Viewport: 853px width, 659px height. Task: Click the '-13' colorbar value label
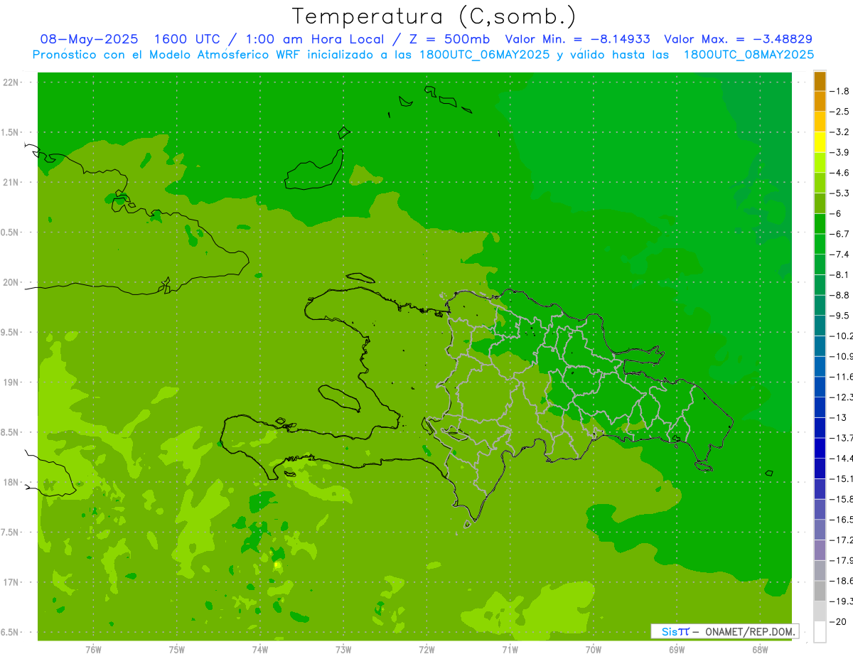pos(837,417)
